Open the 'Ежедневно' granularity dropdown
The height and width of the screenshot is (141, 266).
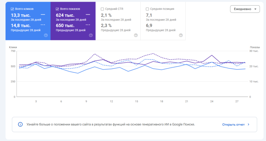245,9
